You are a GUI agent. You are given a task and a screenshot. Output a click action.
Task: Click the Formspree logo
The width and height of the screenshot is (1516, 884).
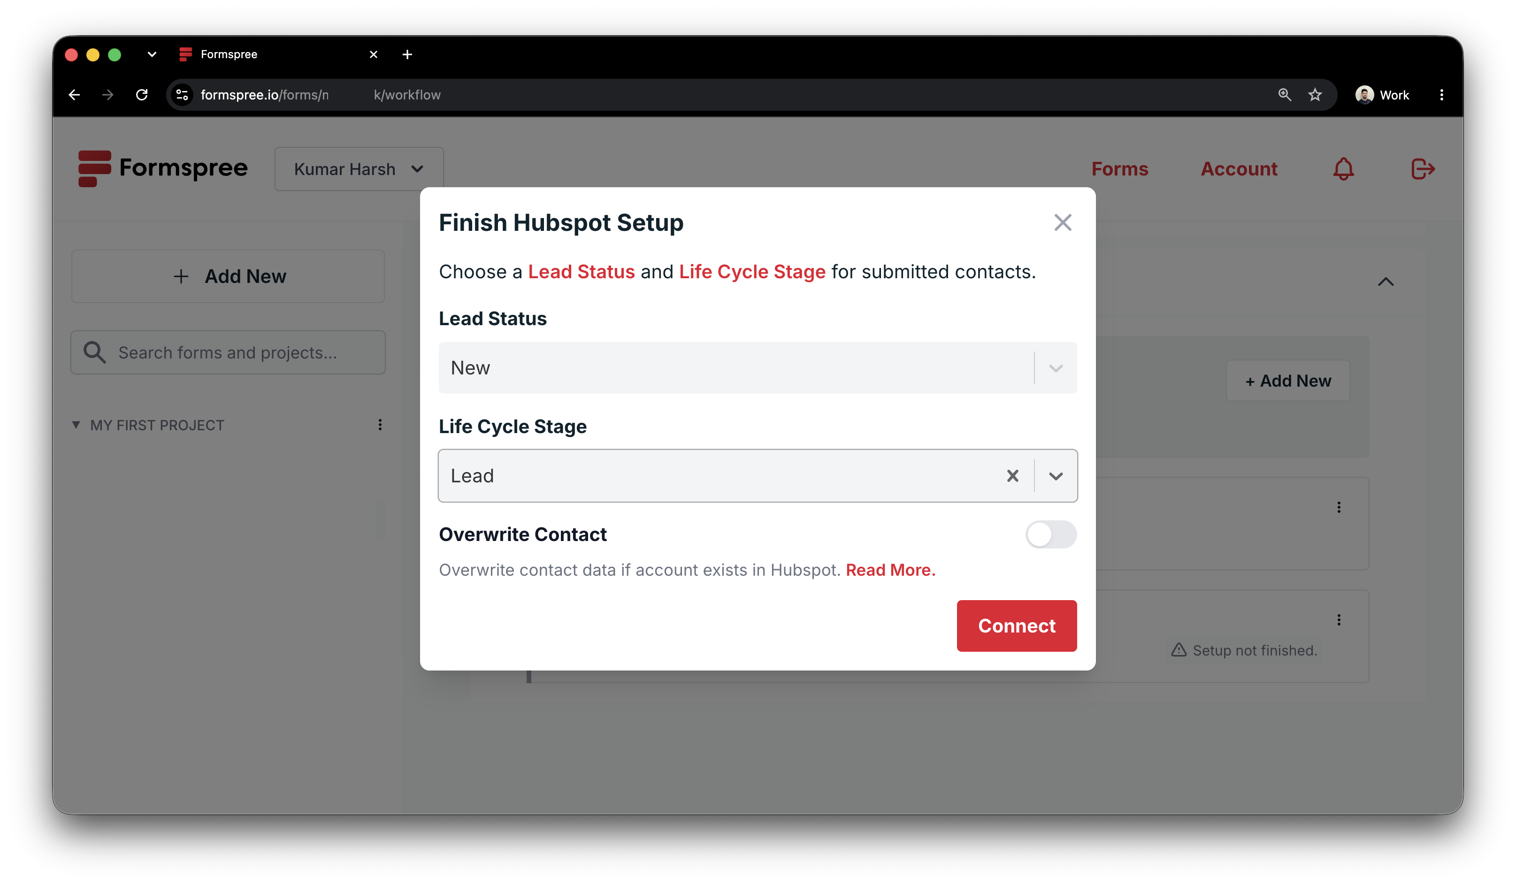tap(162, 168)
